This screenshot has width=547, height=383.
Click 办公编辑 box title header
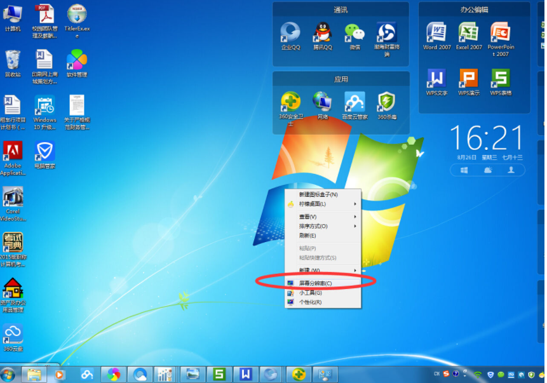(474, 10)
